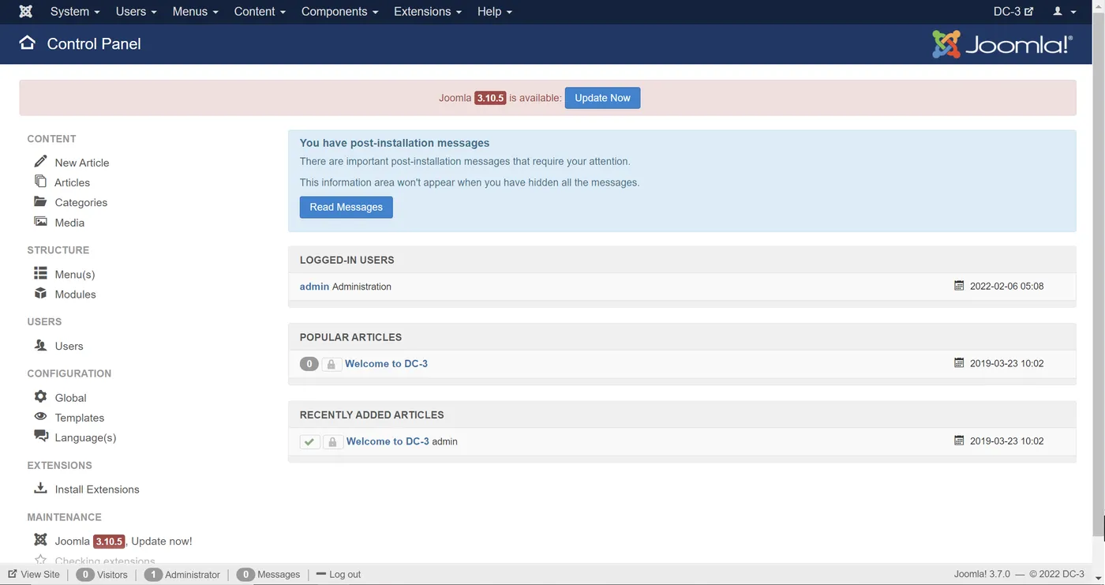The width and height of the screenshot is (1105, 585).
Task: Click the speech bubbles icon beside Language(s)
Action: (41, 436)
